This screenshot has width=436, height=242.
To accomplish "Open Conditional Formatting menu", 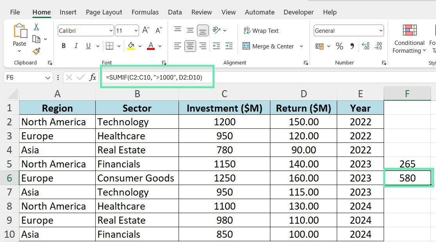I will click(409, 39).
